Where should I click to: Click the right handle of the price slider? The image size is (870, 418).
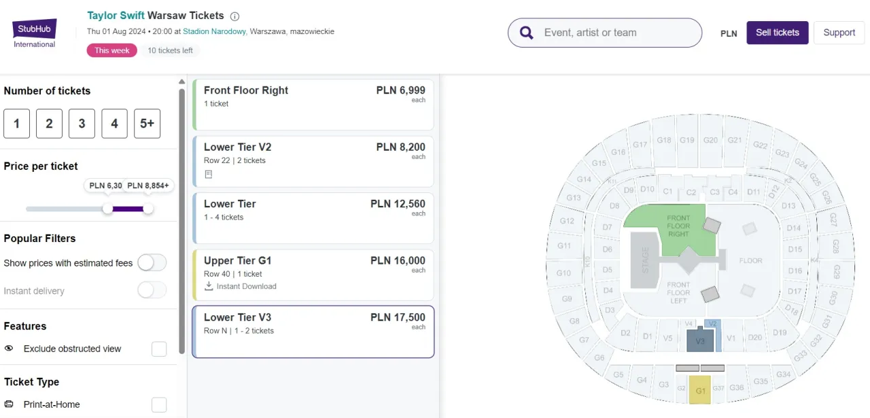point(148,209)
